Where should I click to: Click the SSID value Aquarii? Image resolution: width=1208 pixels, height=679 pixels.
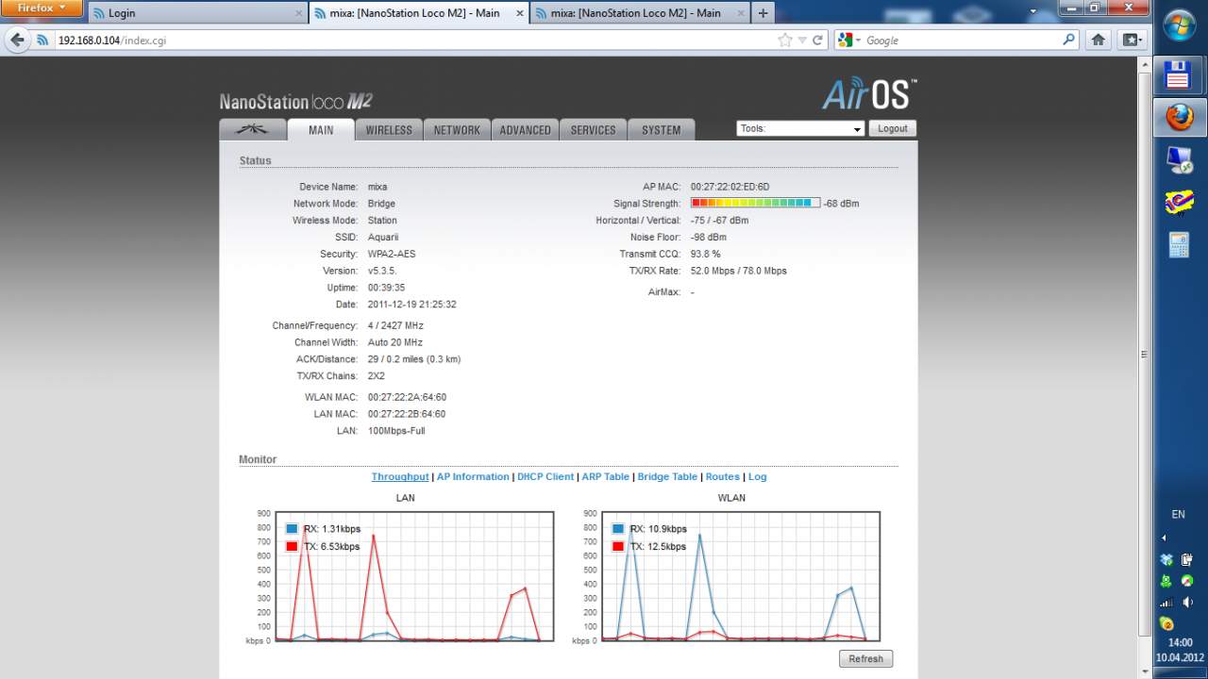[x=383, y=238]
